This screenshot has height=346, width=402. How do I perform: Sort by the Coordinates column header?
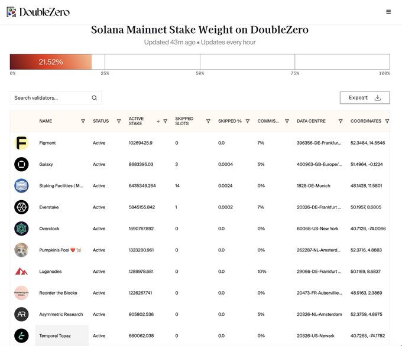pyautogui.click(x=365, y=121)
